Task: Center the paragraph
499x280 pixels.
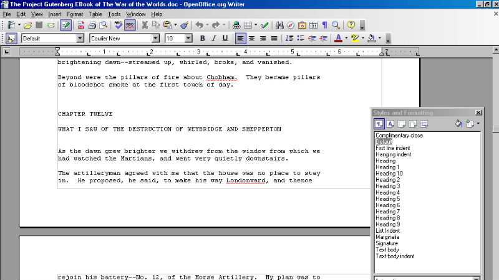Action: coord(251,39)
